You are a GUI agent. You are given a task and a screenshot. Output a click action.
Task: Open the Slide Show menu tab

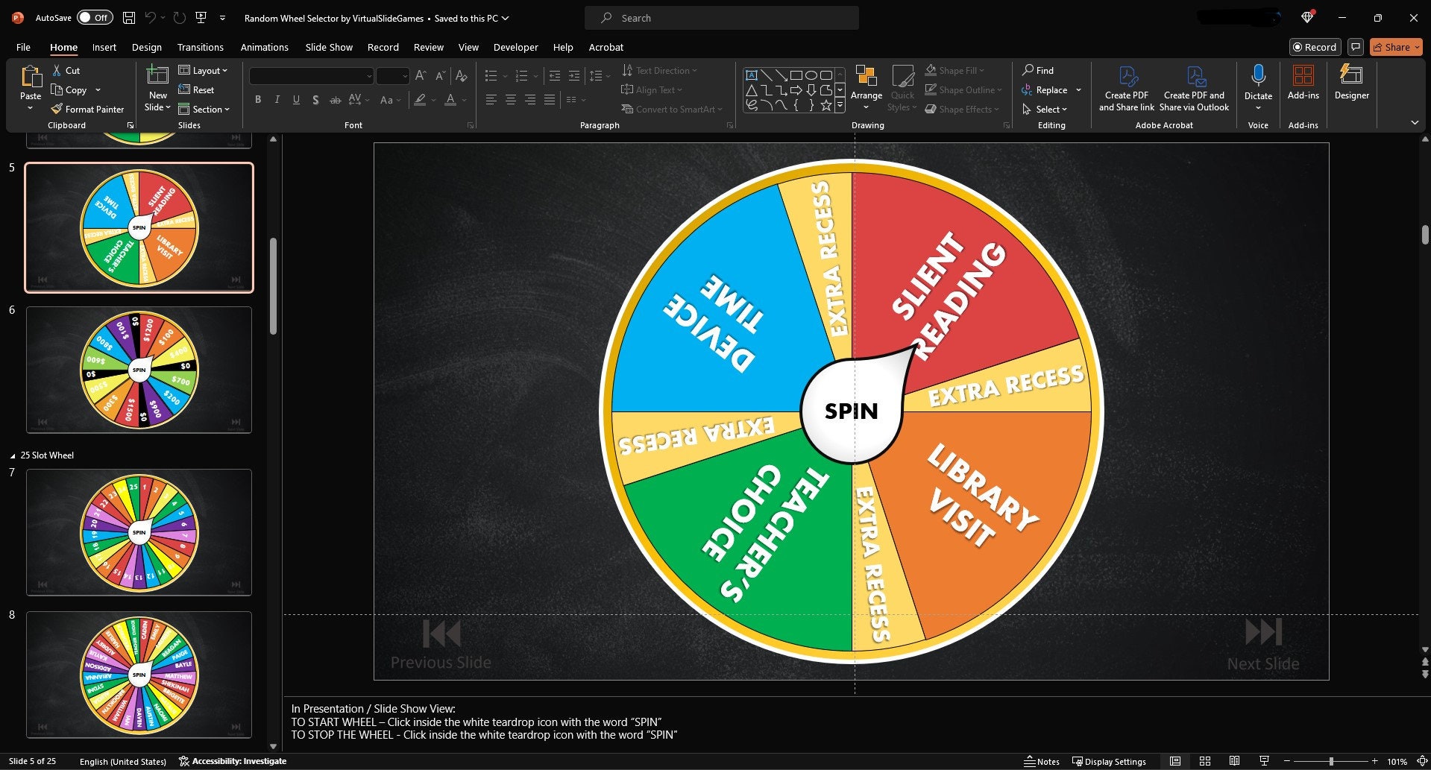[x=328, y=47]
